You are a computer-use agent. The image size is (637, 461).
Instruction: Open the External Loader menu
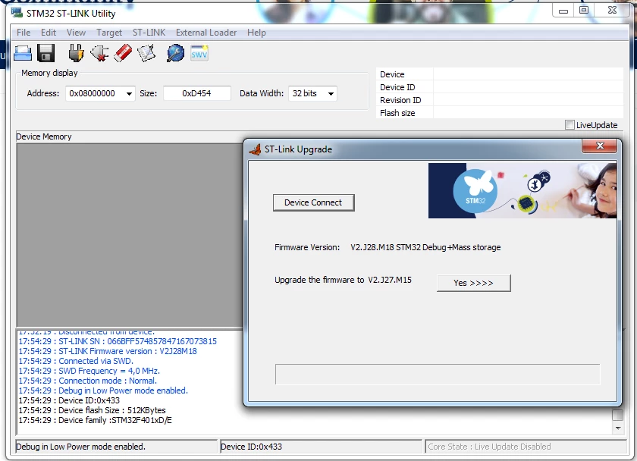(206, 33)
